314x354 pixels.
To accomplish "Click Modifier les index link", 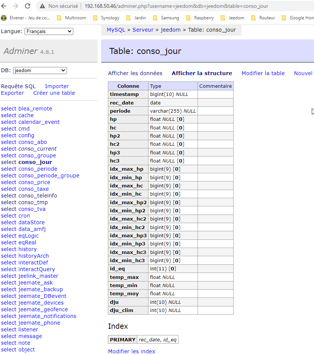I will (131, 351).
